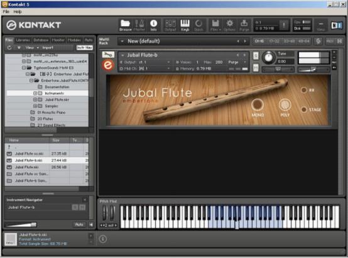
Task: Switch to the Database tab
Action: pyautogui.click(x=41, y=40)
